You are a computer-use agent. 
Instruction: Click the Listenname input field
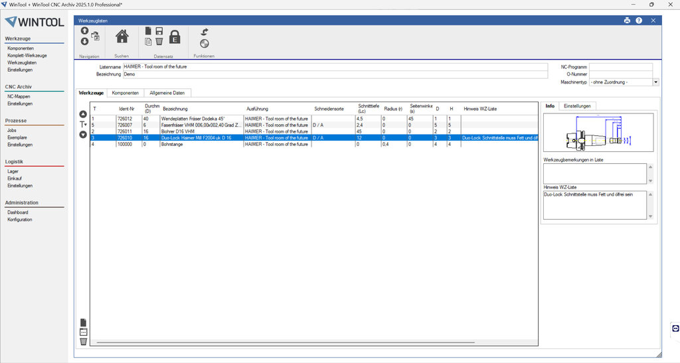click(x=335, y=67)
